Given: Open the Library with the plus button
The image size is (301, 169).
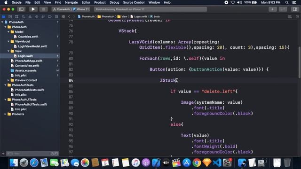Looking at the screenshot, I should tap(273, 9).
